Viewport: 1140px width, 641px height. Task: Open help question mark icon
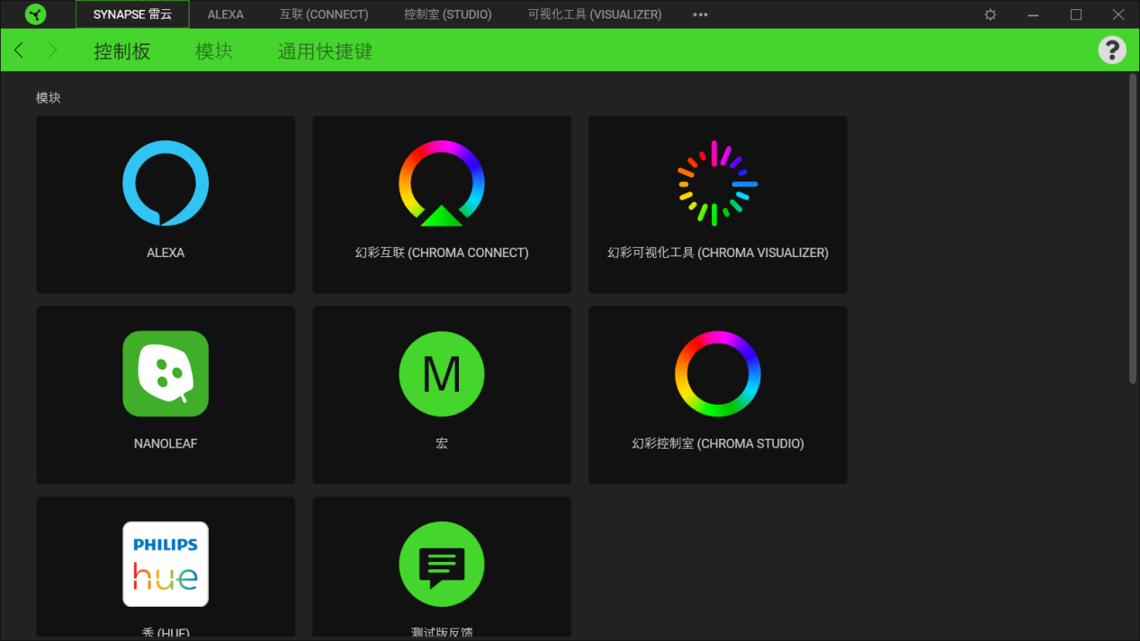coord(1112,50)
